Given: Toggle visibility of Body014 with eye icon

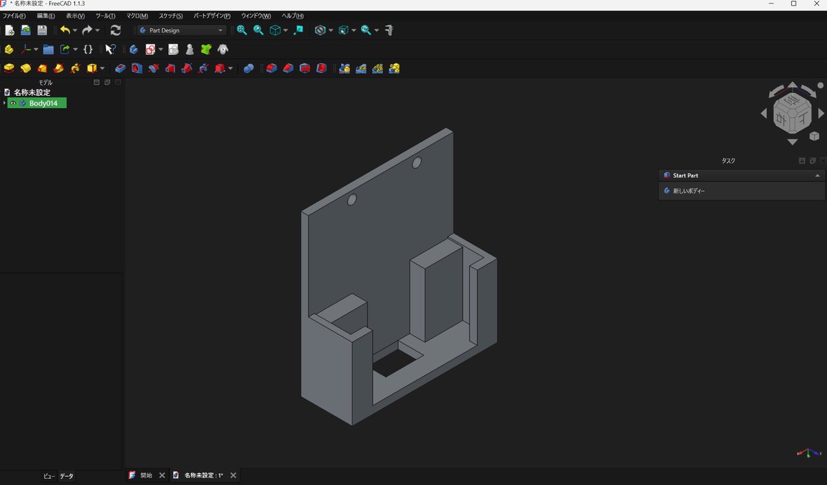Looking at the screenshot, I should [12, 103].
